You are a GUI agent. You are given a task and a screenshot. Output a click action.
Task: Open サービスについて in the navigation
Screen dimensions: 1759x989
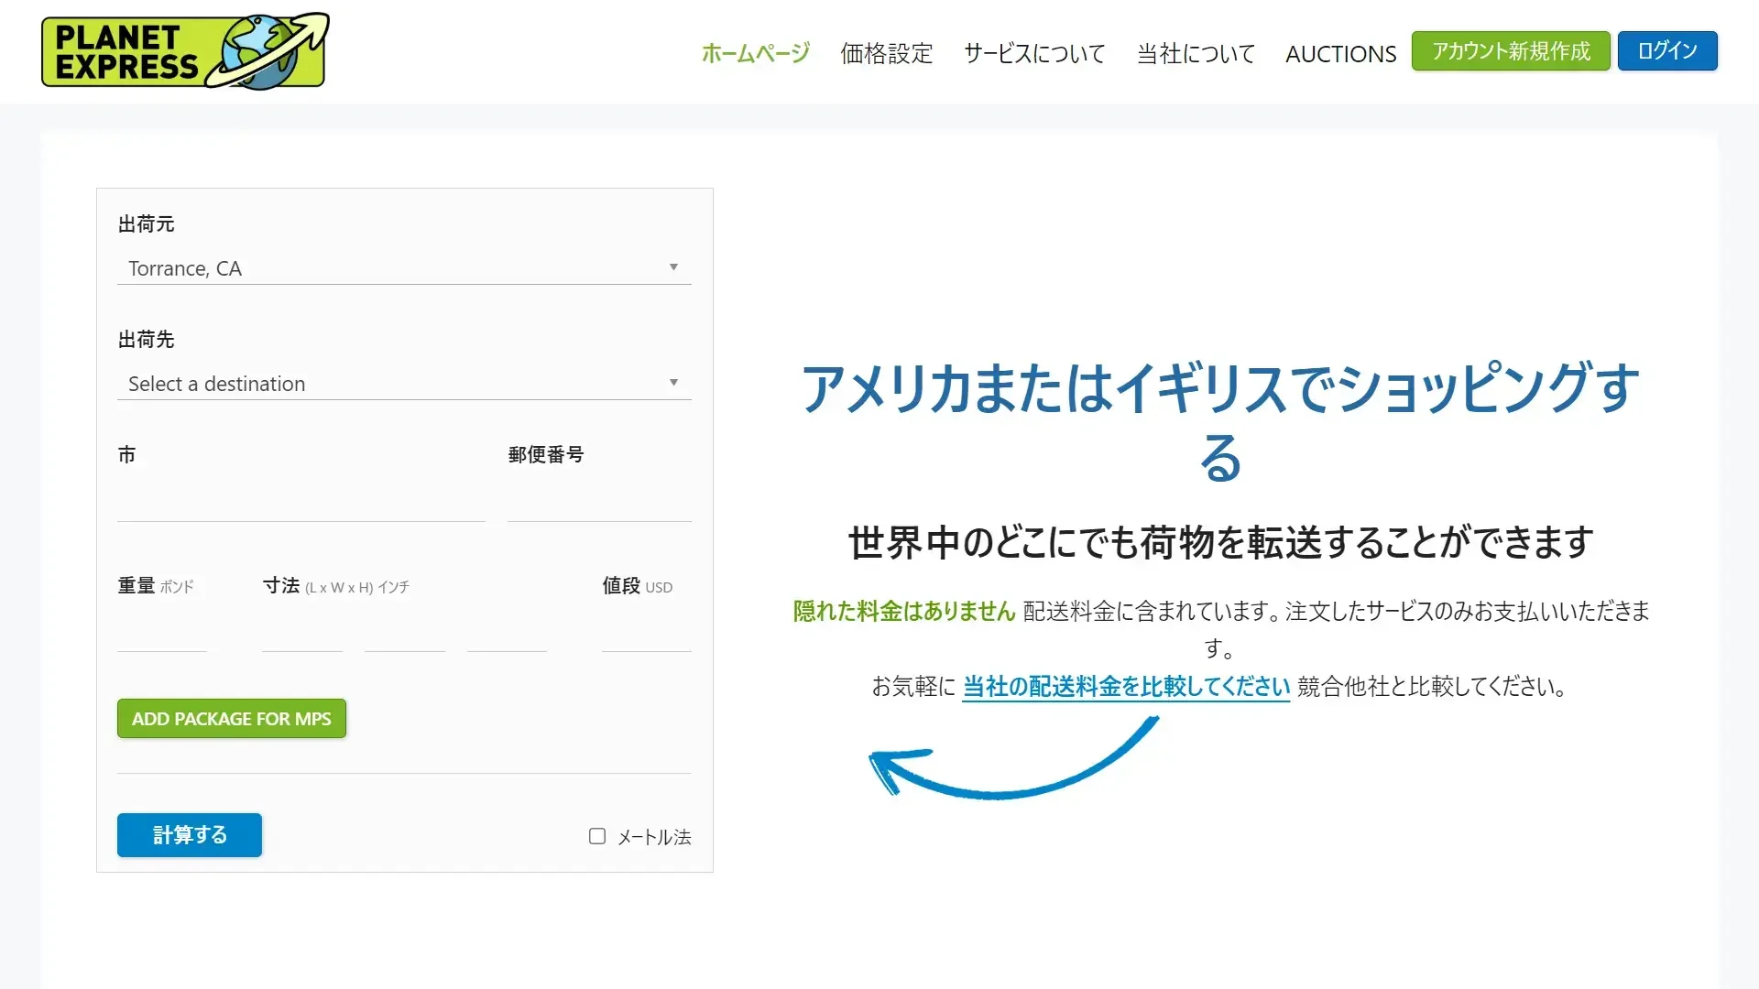[1034, 53]
